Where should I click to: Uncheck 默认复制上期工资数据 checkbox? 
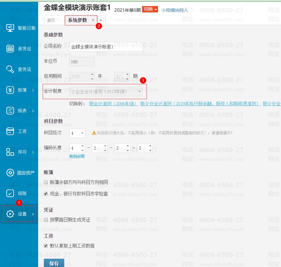click(x=46, y=246)
